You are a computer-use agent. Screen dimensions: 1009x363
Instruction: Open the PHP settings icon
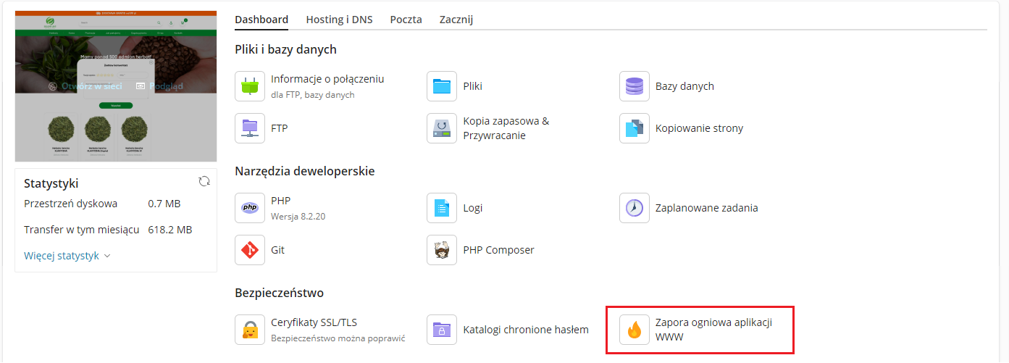(250, 208)
